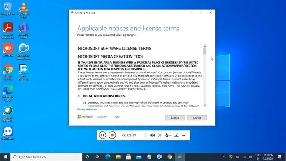Image resolution: width=286 pixels, height=161 pixels.
Task: Click the ENG IN language indicator
Action: [257, 157]
